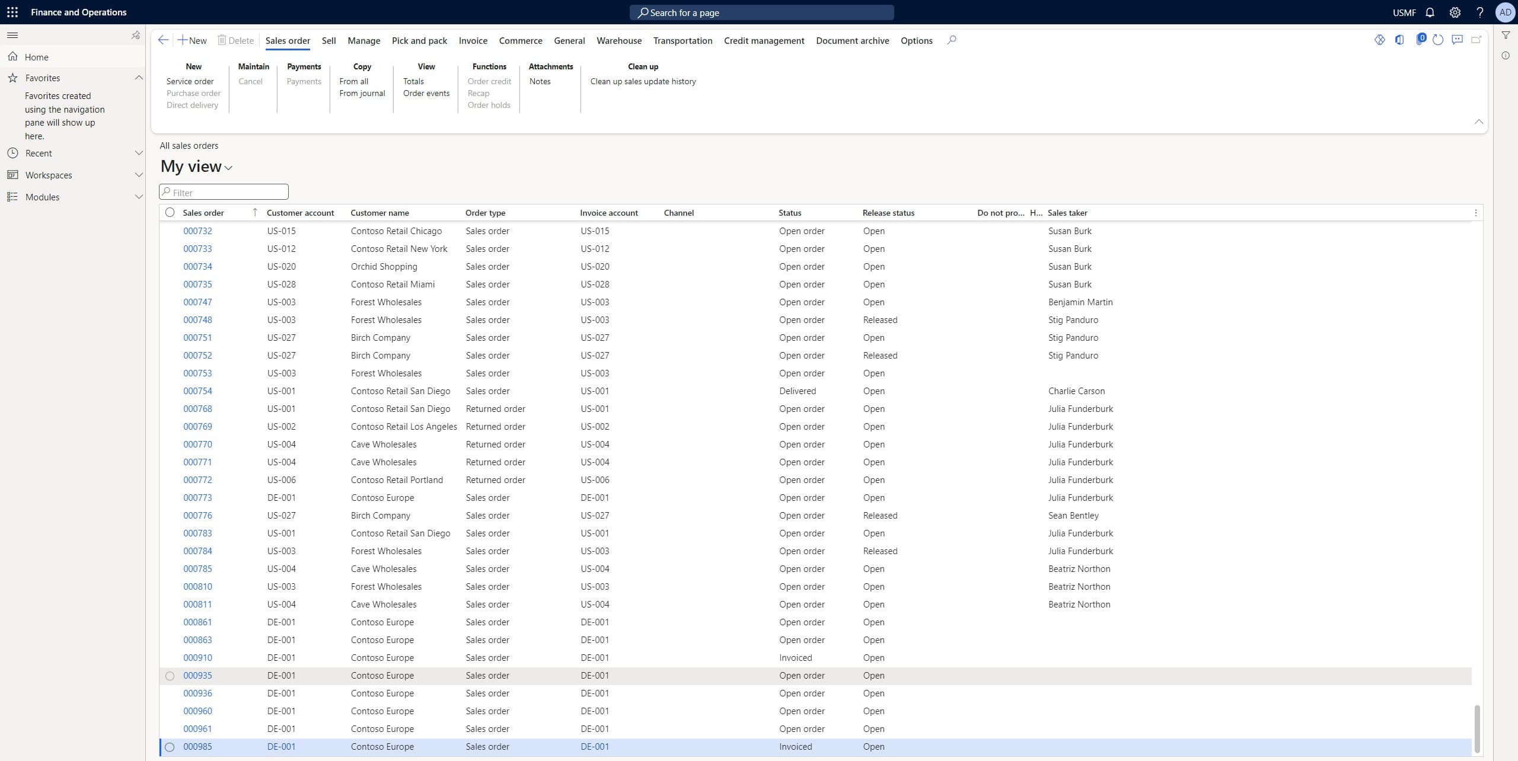Open the Sell tab
The image size is (1518, 761).
coord(329,40)
